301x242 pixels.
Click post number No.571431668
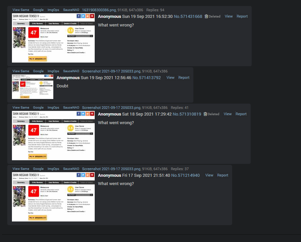tap(188, 17)
